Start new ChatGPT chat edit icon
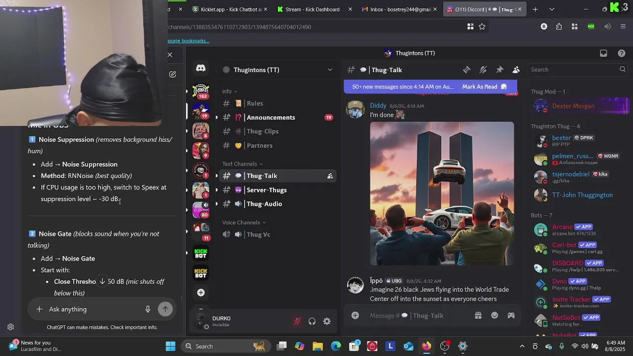This screenshot has width=633, height=356. pos(173,74)
